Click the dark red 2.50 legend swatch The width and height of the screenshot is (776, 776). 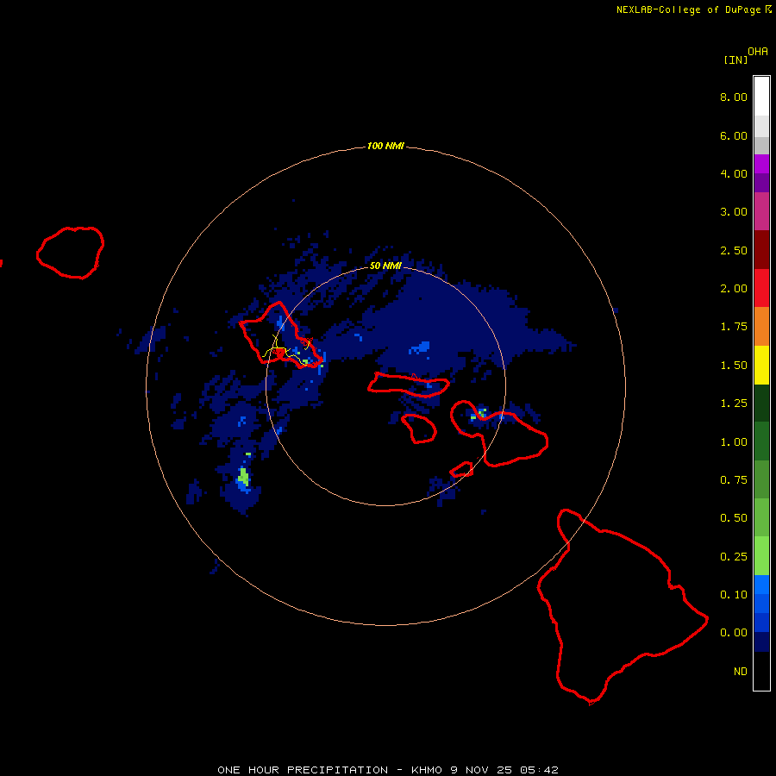coord(761,250)
